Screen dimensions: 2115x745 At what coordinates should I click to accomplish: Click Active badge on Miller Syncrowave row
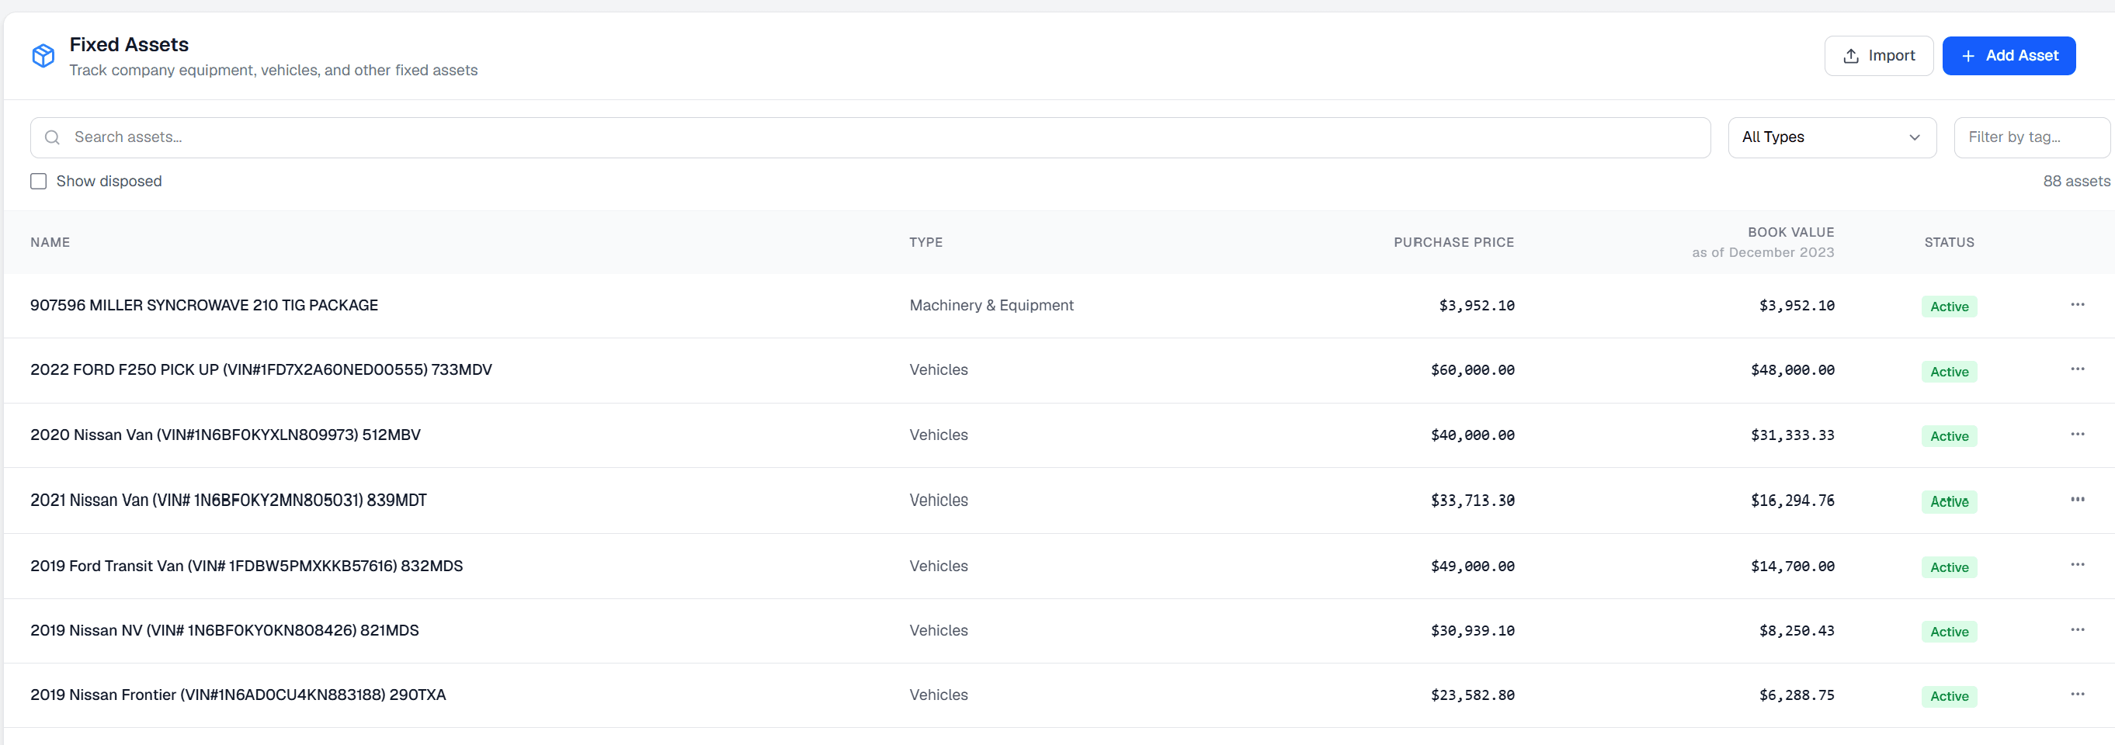click(x=1949, y=306)
